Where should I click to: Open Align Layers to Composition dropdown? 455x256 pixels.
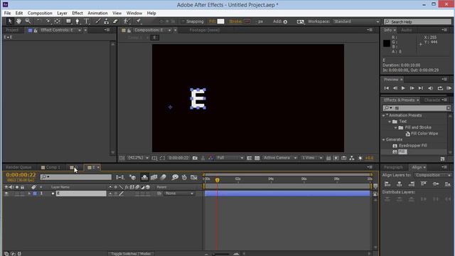coord(433,176)
